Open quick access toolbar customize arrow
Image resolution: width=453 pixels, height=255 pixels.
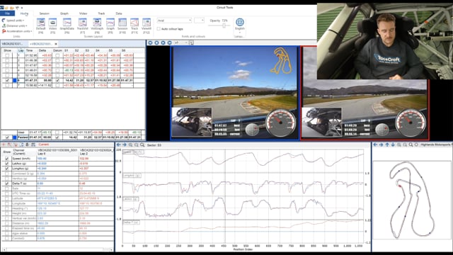tap(22, 8)
